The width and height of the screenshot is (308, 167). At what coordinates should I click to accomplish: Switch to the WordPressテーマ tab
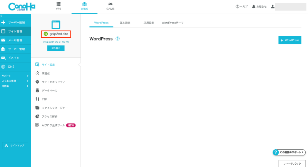172,23
